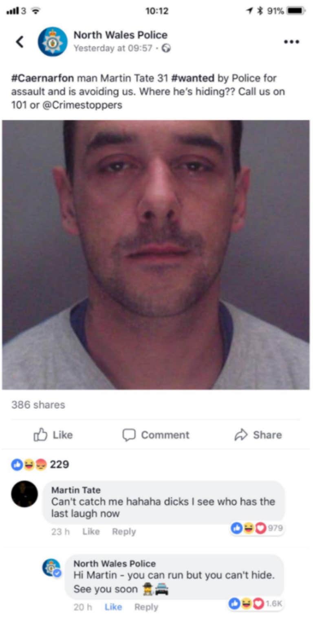
Task: Open North Wales Police avatar beside reply
Action: (x=52, y=568)
